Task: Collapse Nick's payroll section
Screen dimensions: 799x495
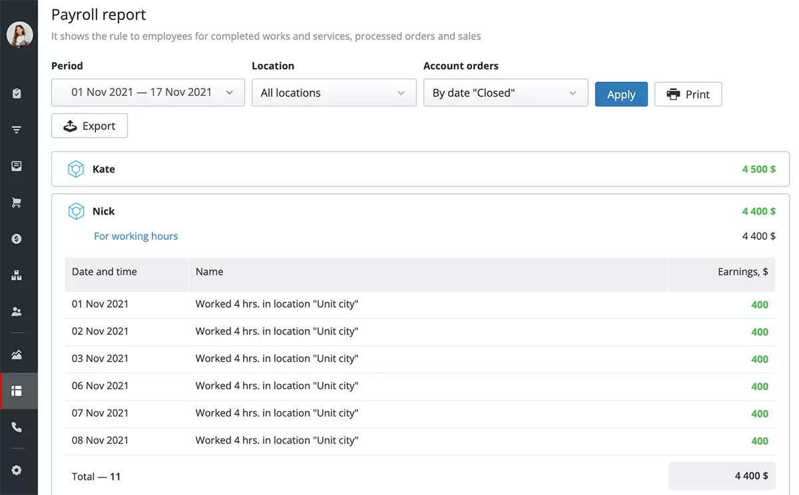Action: [421, 211]
